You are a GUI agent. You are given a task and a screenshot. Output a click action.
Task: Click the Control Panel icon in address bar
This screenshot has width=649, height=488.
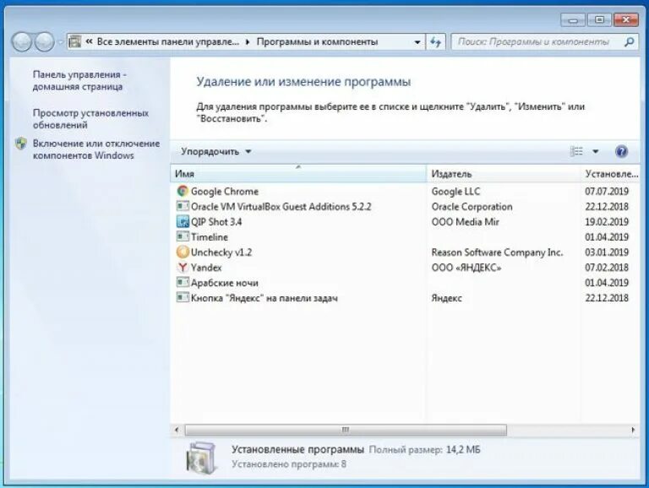tap(75, 41)
